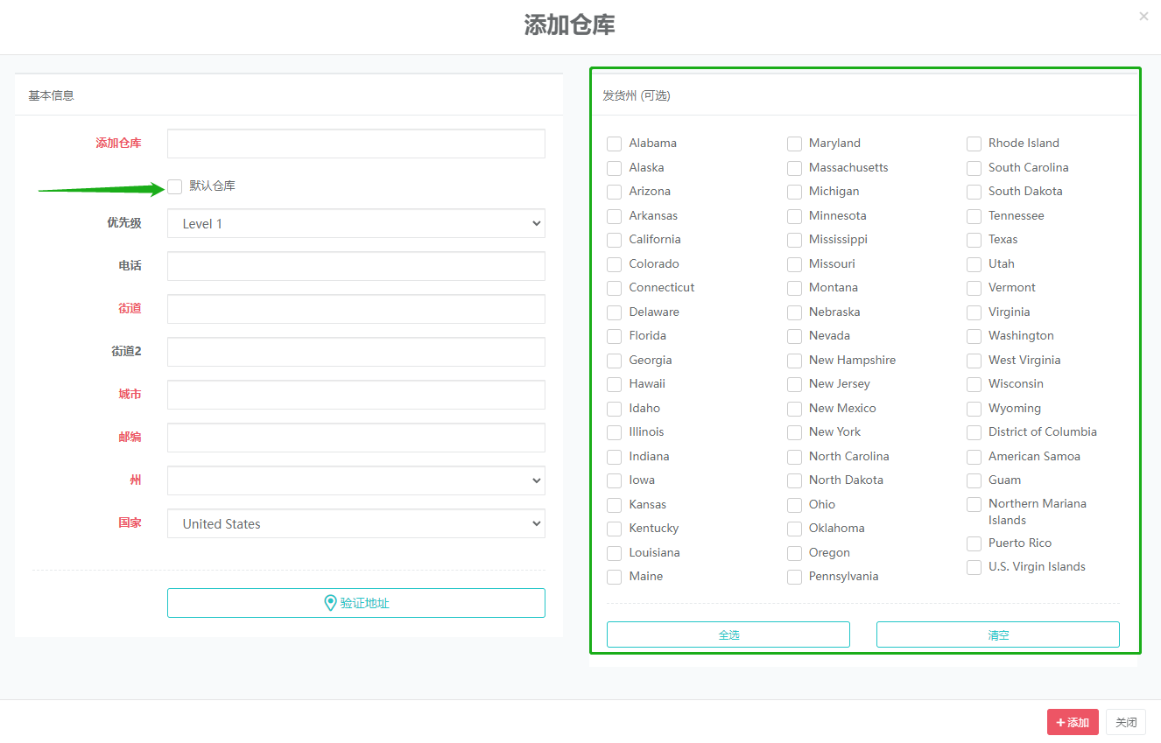
Task: Check the Oregon checkbox
Action: coord(794,553)
